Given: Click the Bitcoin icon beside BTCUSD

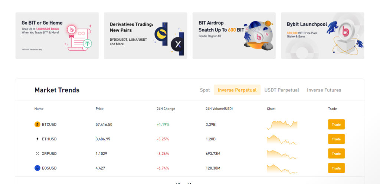Looking at the screenshot, I should [x=37, y=124].
